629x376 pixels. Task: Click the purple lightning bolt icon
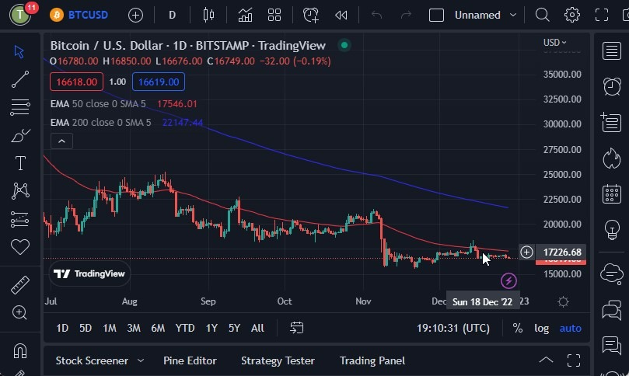pos(508,281)
